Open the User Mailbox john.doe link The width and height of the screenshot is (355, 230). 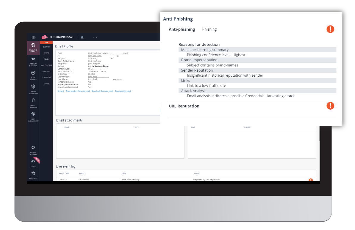click(x=99, y=77)
